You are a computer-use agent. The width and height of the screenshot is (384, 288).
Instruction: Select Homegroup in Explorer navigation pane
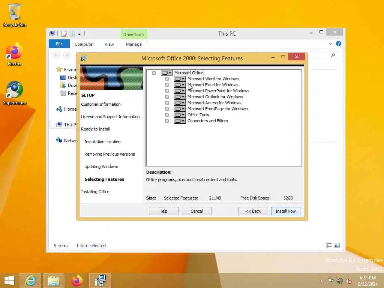67,109
